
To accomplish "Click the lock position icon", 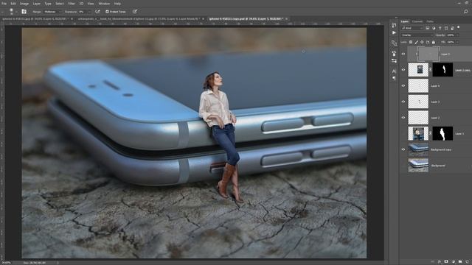I will click(422, 42).
